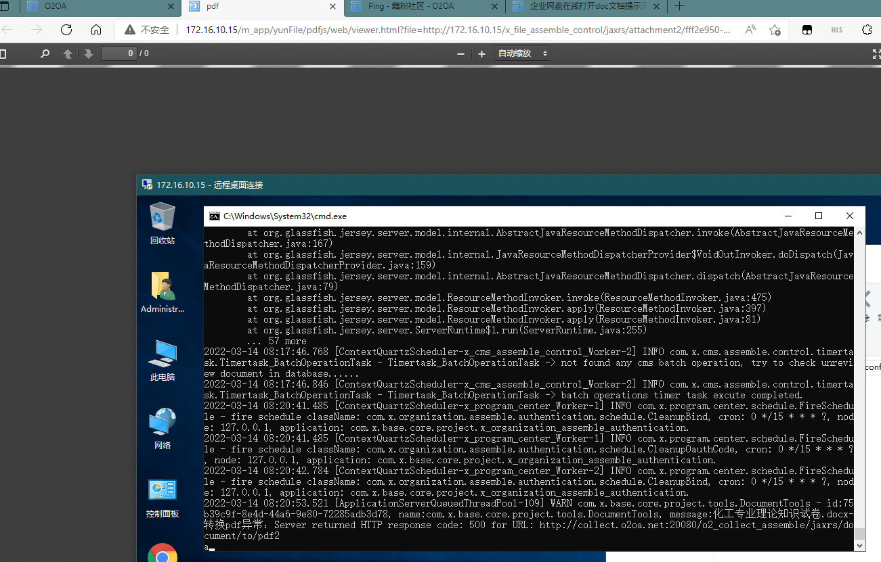
Task: Open the 回收站 recycle bin icon
Action: pos(163,224)
